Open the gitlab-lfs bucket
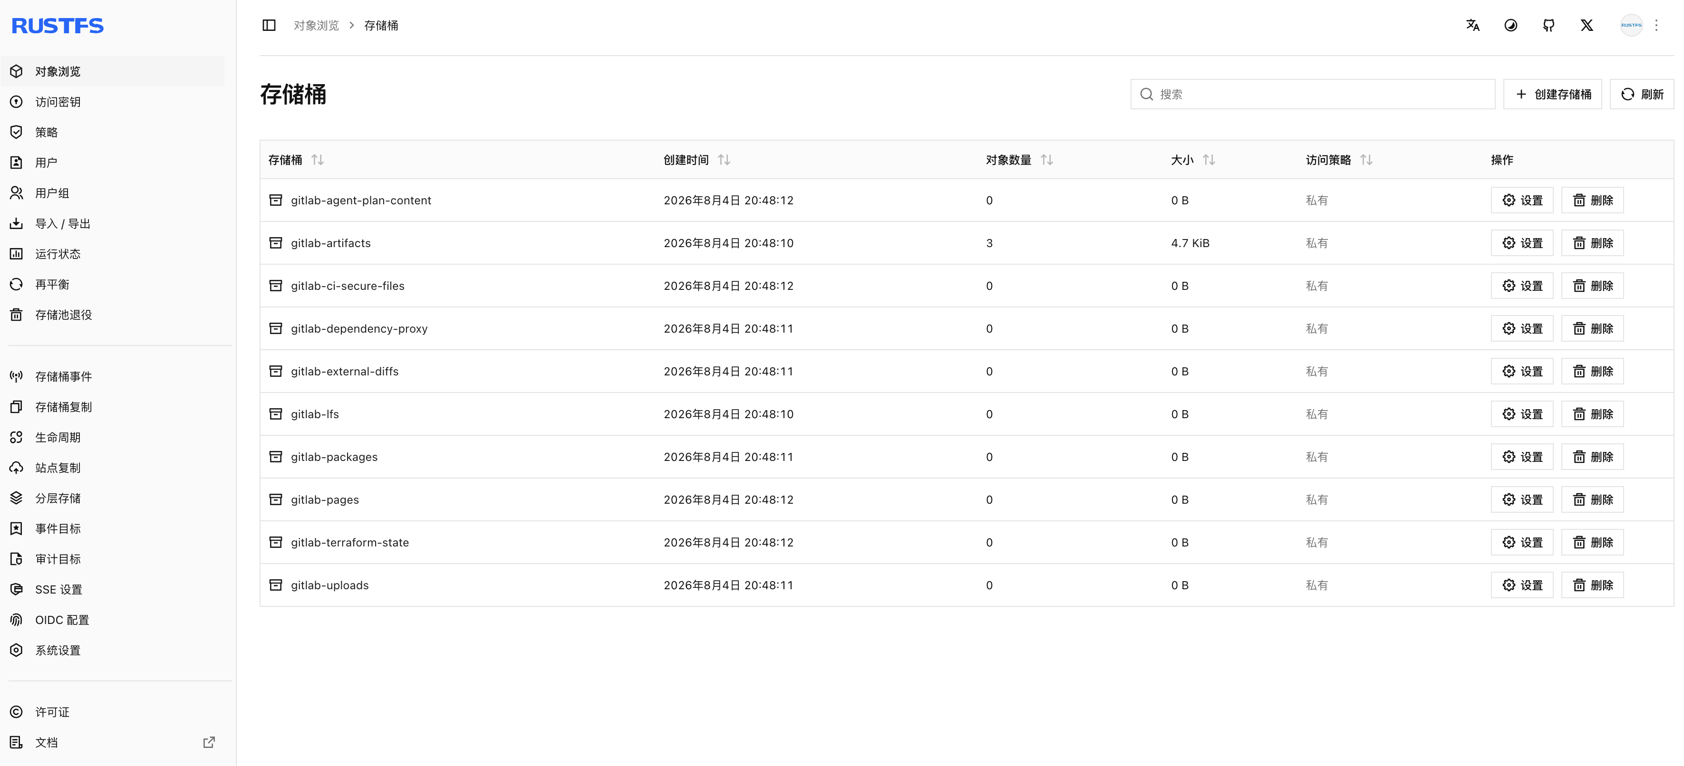This screenshot has height=766, width=1684. tap(315, 414)
